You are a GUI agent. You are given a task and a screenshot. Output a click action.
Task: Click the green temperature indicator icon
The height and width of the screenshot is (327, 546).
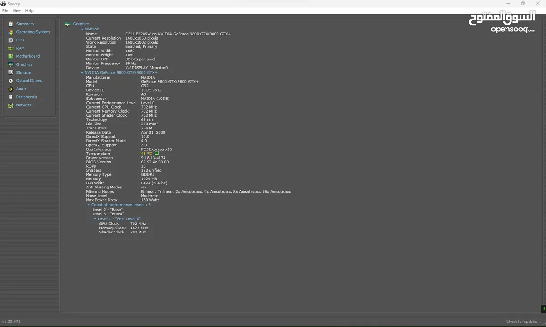[157, 154]
